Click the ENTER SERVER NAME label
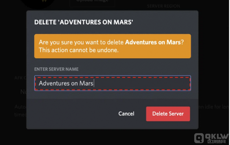Image resolution: width=230 pixels, height=145 pixels. pyautogui.click(x=56, y=69)
